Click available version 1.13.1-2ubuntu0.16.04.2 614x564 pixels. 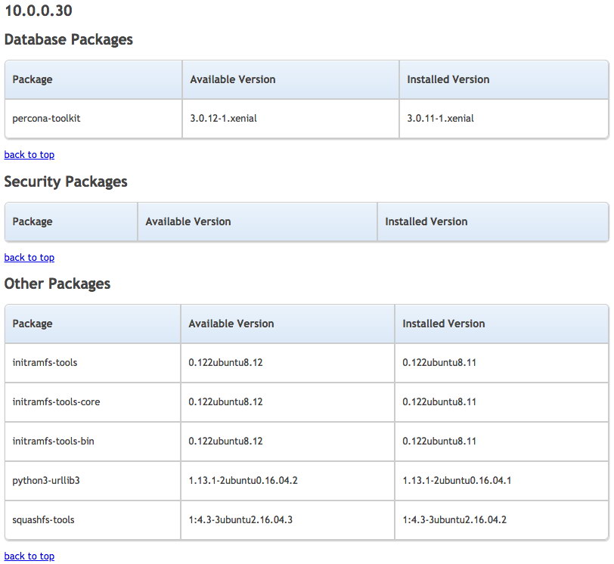pyautogui.click(x=243, y=480)
